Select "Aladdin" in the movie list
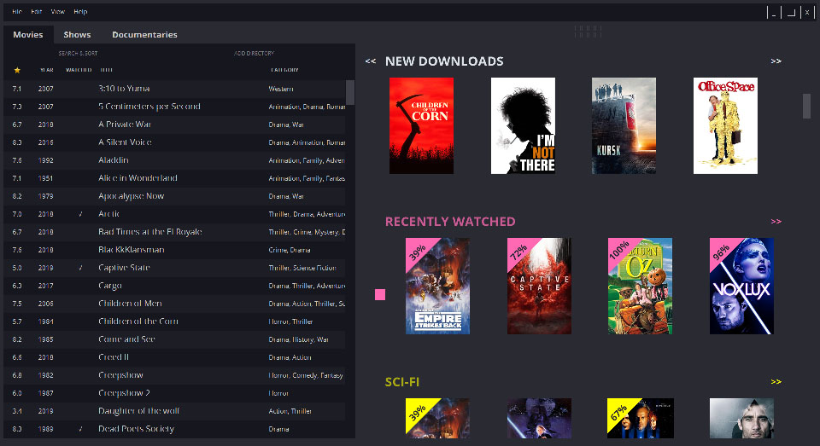 pos(174,160)
